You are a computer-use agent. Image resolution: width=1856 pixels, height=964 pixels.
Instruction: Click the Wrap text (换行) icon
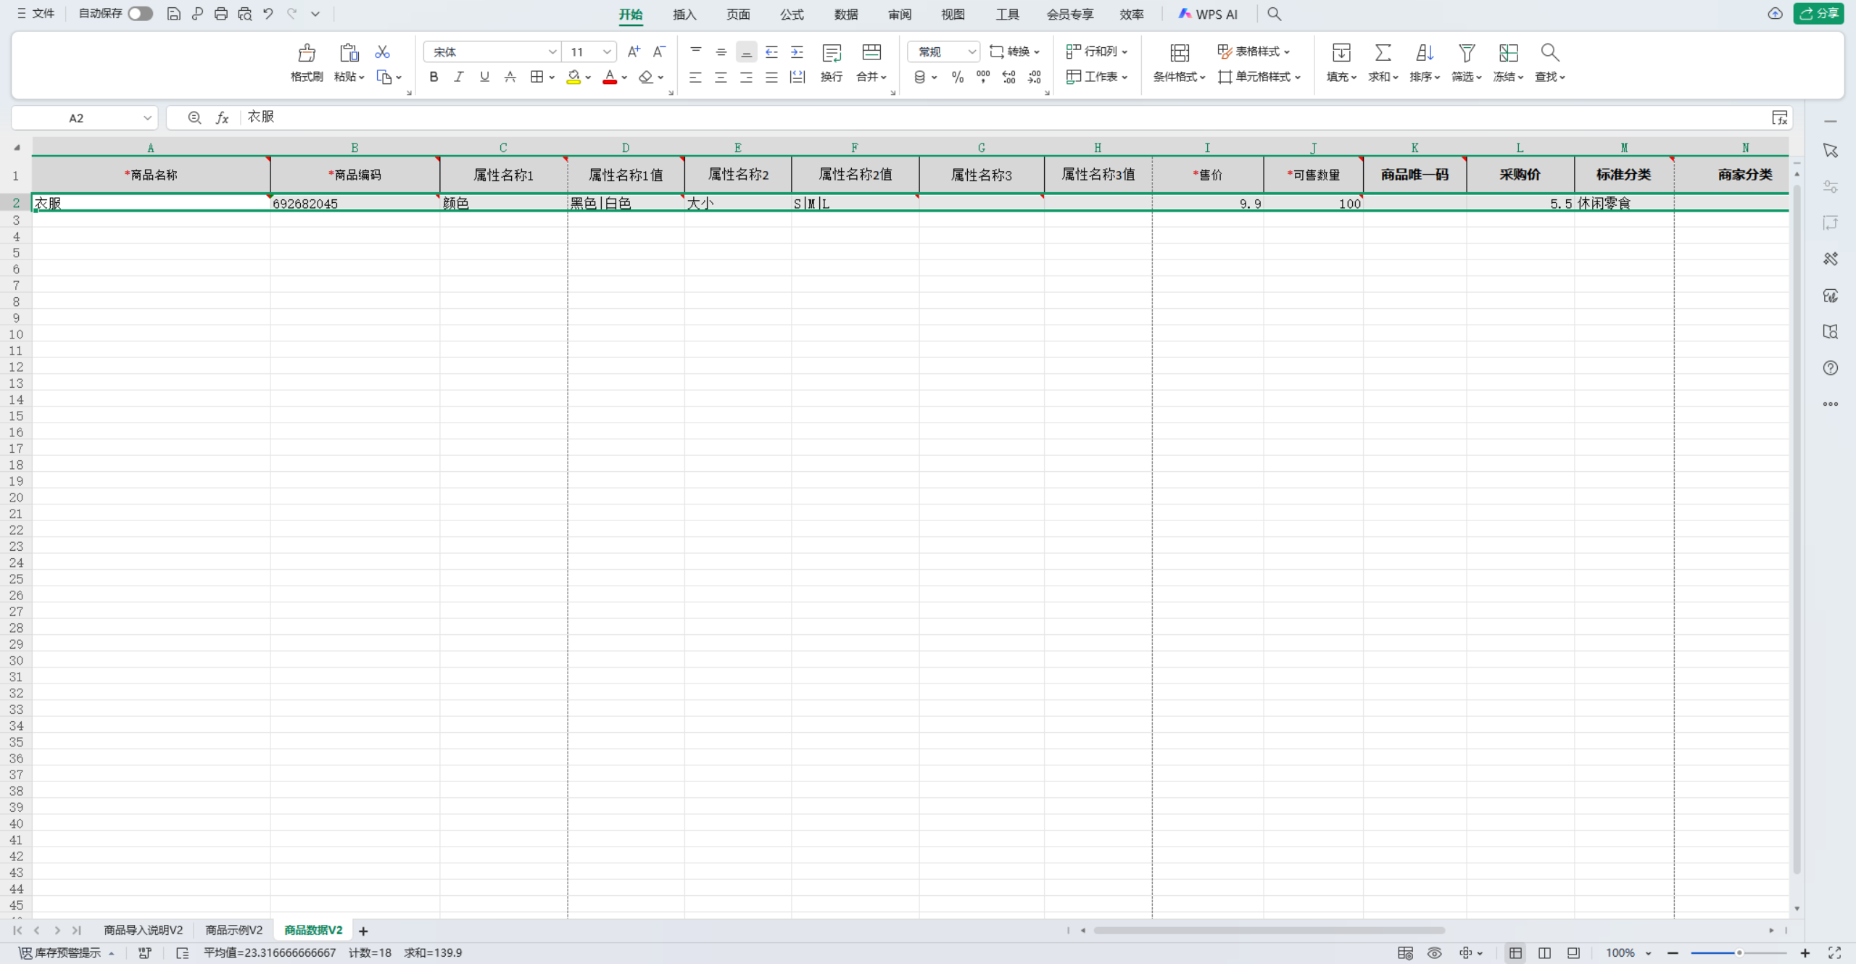tap(831, 54)
